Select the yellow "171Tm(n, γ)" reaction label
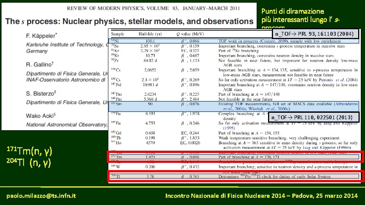Screen dimensions: 365x205 click(29, 151)
